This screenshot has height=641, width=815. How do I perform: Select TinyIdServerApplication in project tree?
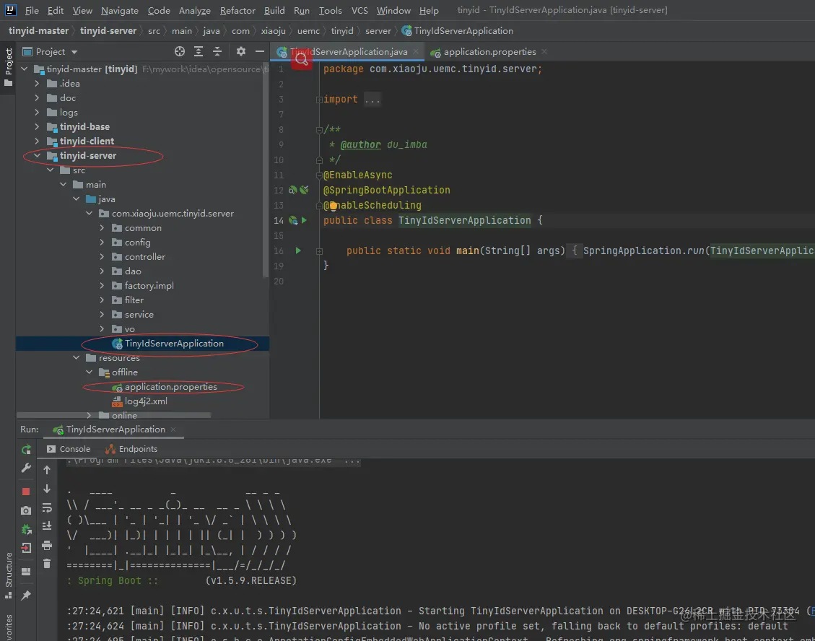[174, 343]
